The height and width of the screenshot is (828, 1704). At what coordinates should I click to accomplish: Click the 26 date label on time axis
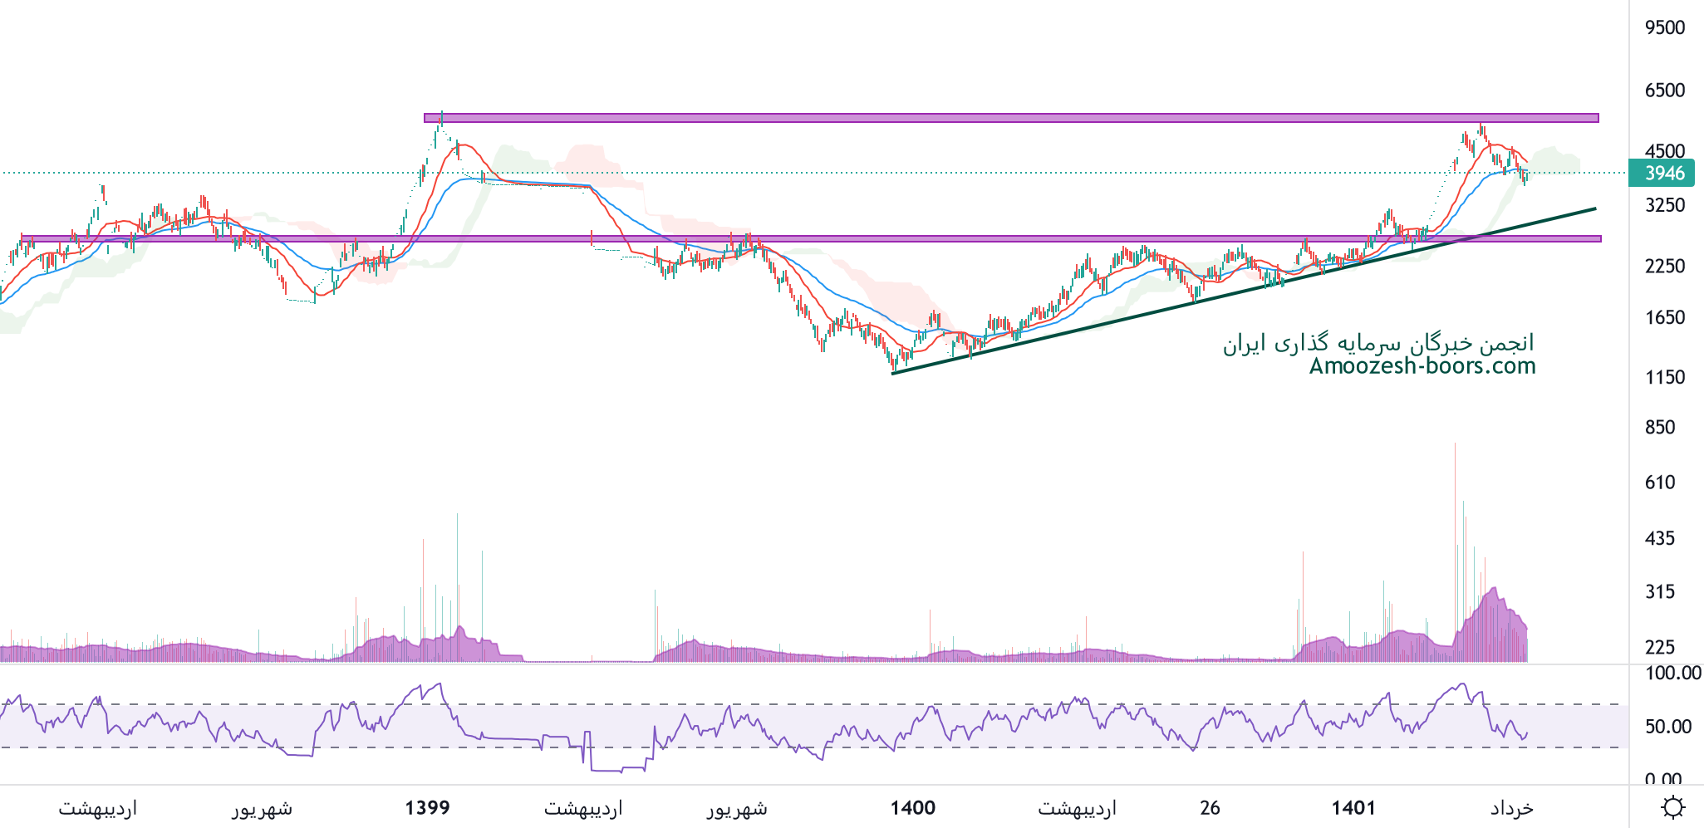tap(1210, 807)
